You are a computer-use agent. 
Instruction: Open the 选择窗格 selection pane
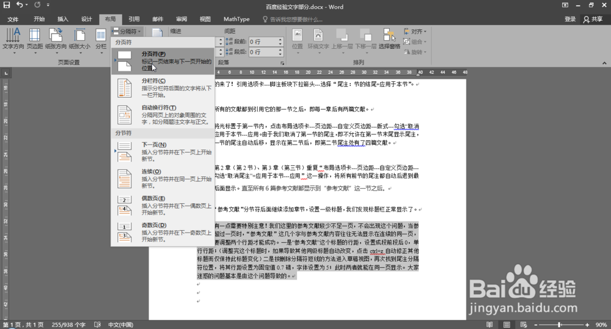pyautogui.click(x=389, y=39)
